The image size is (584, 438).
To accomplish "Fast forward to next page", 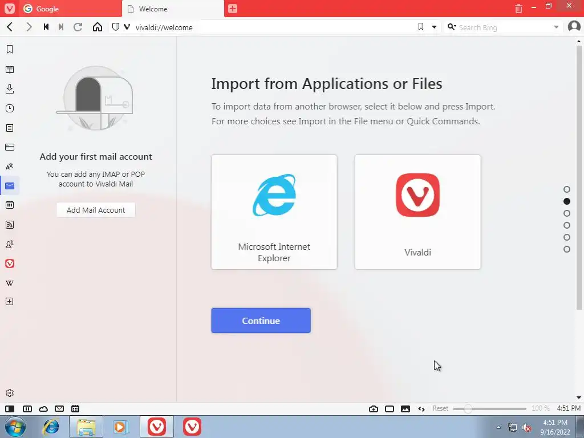I will (x=61, y=27).
